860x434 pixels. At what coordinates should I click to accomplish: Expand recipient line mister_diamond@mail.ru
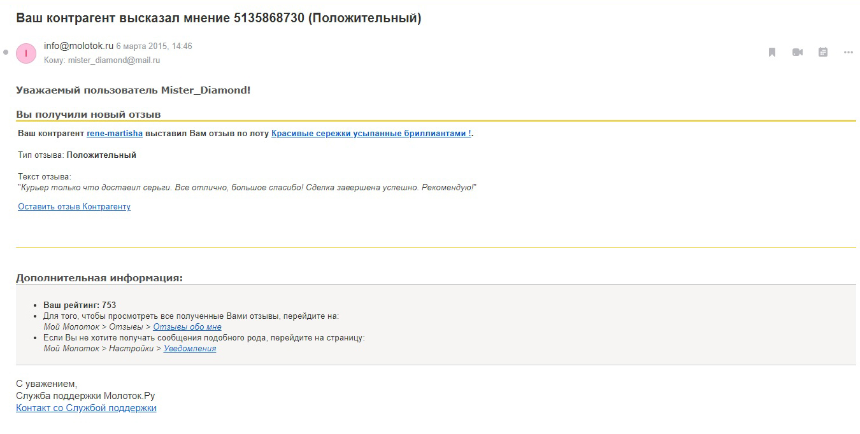point(102,60)
